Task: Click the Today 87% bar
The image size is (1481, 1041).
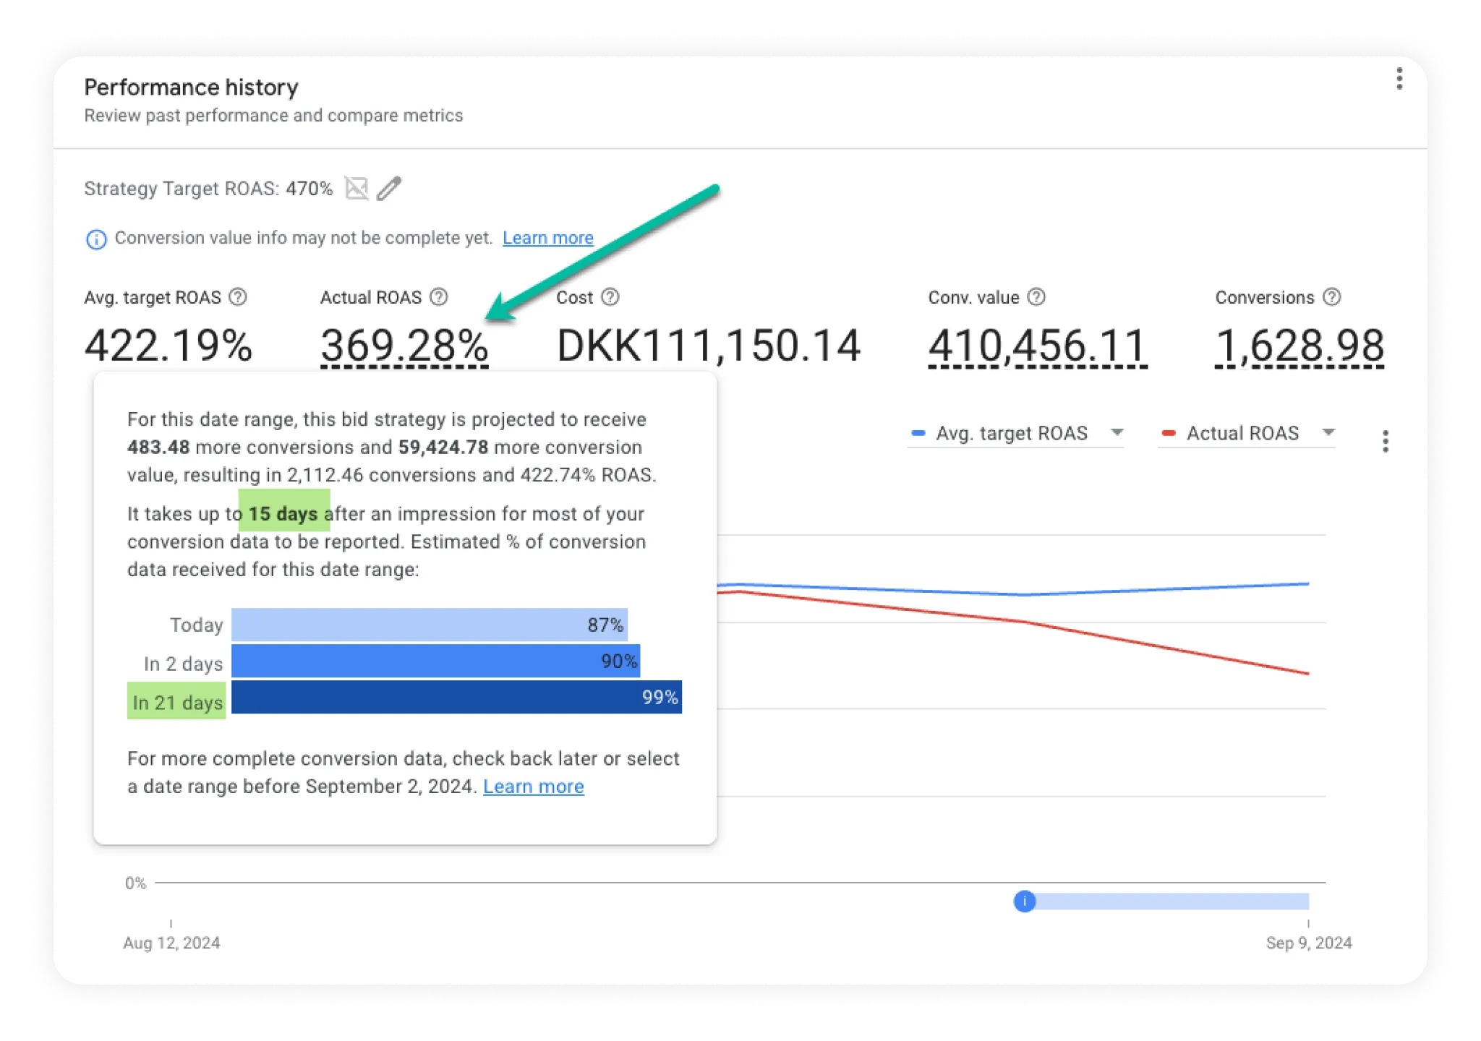Action: pyautogui.click(x=429, y=625)
